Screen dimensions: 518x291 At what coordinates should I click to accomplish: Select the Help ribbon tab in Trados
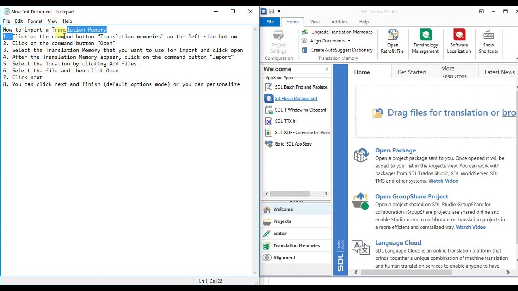click(364, 22)
